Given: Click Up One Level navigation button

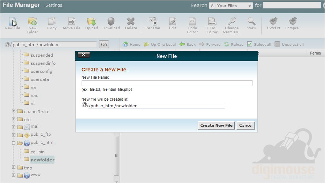Looking at the screenshot, I should coord(160,44).
